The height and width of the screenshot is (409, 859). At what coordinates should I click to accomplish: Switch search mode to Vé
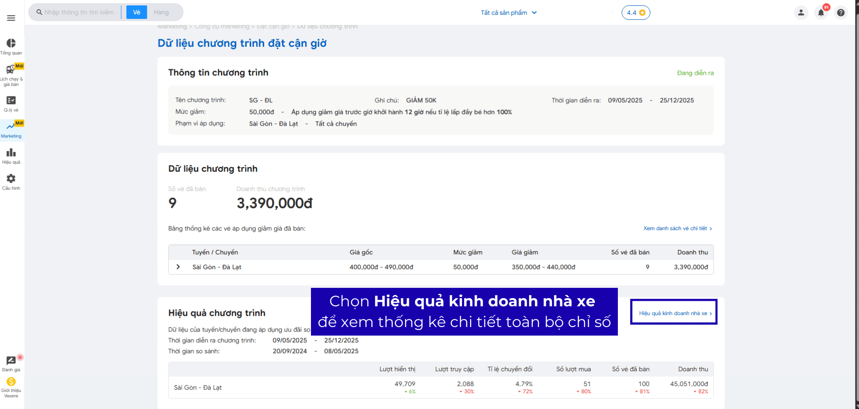pyautogui.click(x=137, y=12)
